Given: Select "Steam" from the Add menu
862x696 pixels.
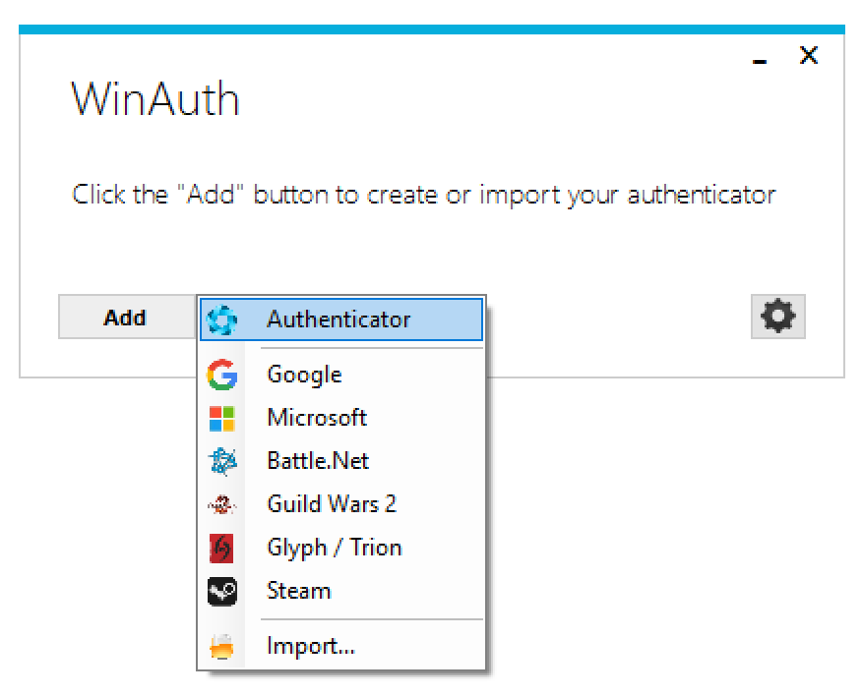Looking at the screenshot, I should [x=299, y=591].
